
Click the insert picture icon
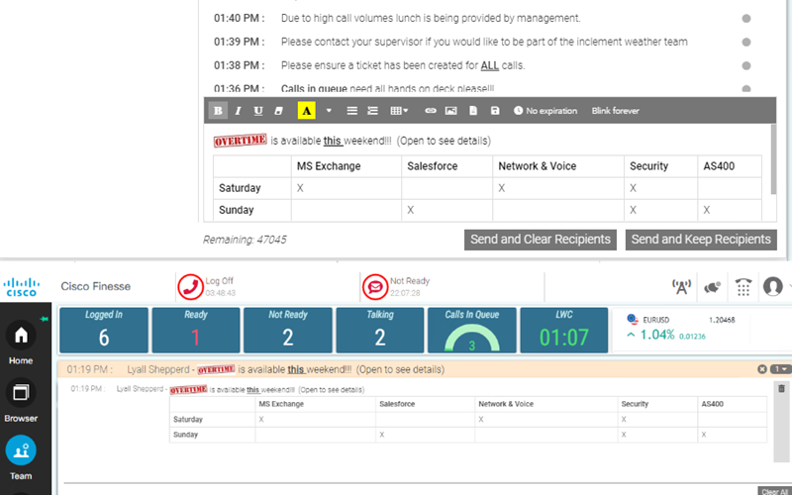click(x=450, y=111)
